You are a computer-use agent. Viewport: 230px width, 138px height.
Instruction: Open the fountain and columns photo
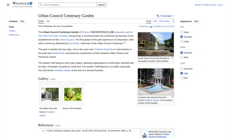tap(156, 82)
